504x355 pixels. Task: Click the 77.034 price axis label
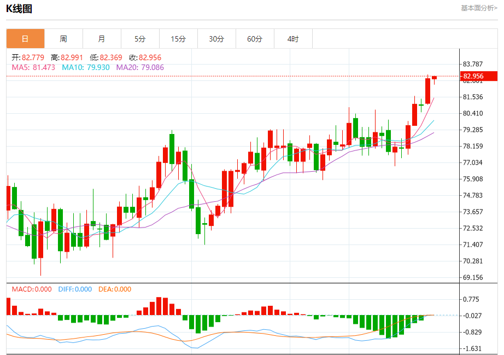tap(473, 162)
